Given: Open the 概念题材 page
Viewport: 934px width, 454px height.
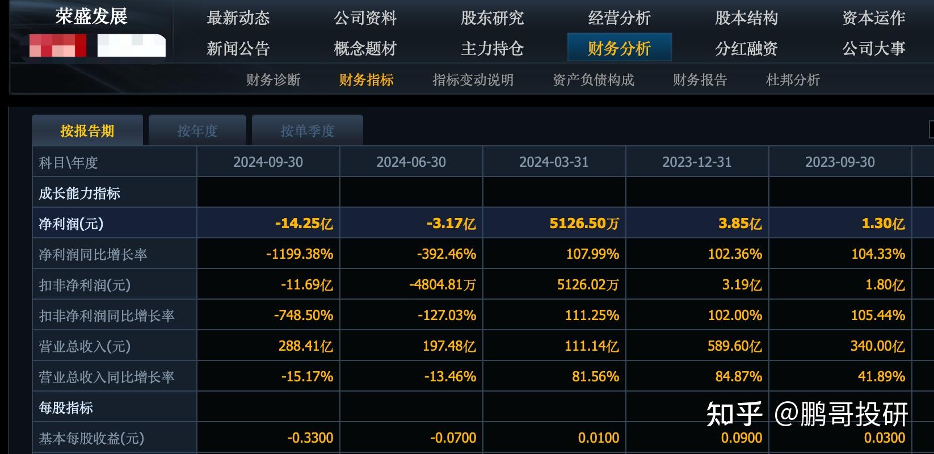Looking at the screenshot, I should point(365,49).
